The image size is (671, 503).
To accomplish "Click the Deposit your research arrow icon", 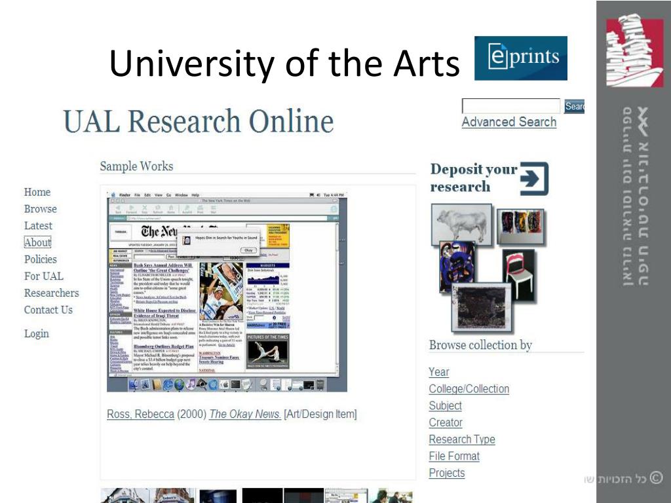I will [x=534, y=179].
